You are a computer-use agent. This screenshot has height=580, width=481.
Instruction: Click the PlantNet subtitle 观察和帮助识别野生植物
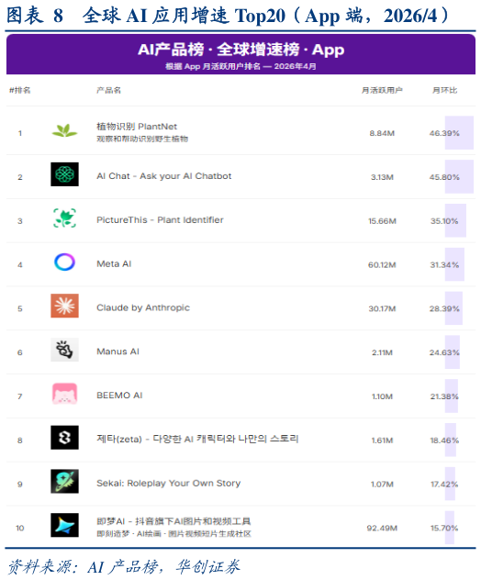142,139
